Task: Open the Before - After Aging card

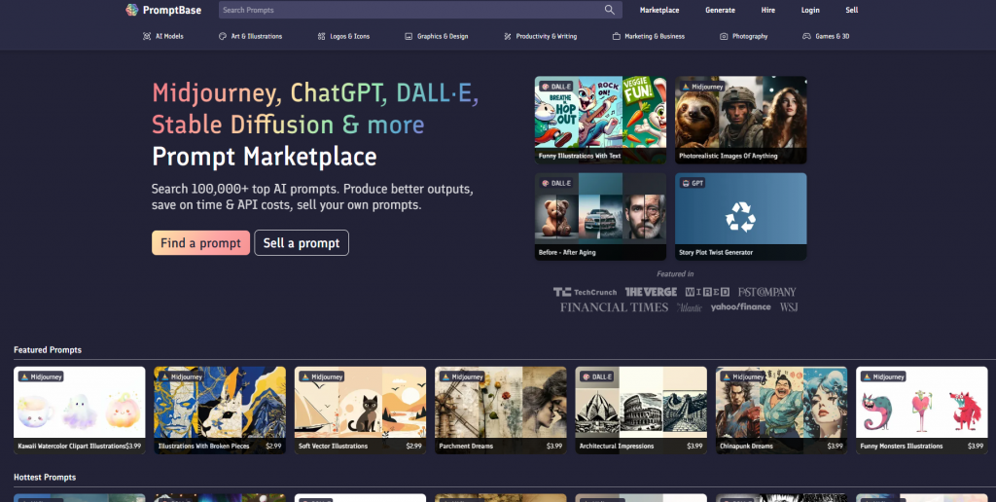Action: click(600, 217)
